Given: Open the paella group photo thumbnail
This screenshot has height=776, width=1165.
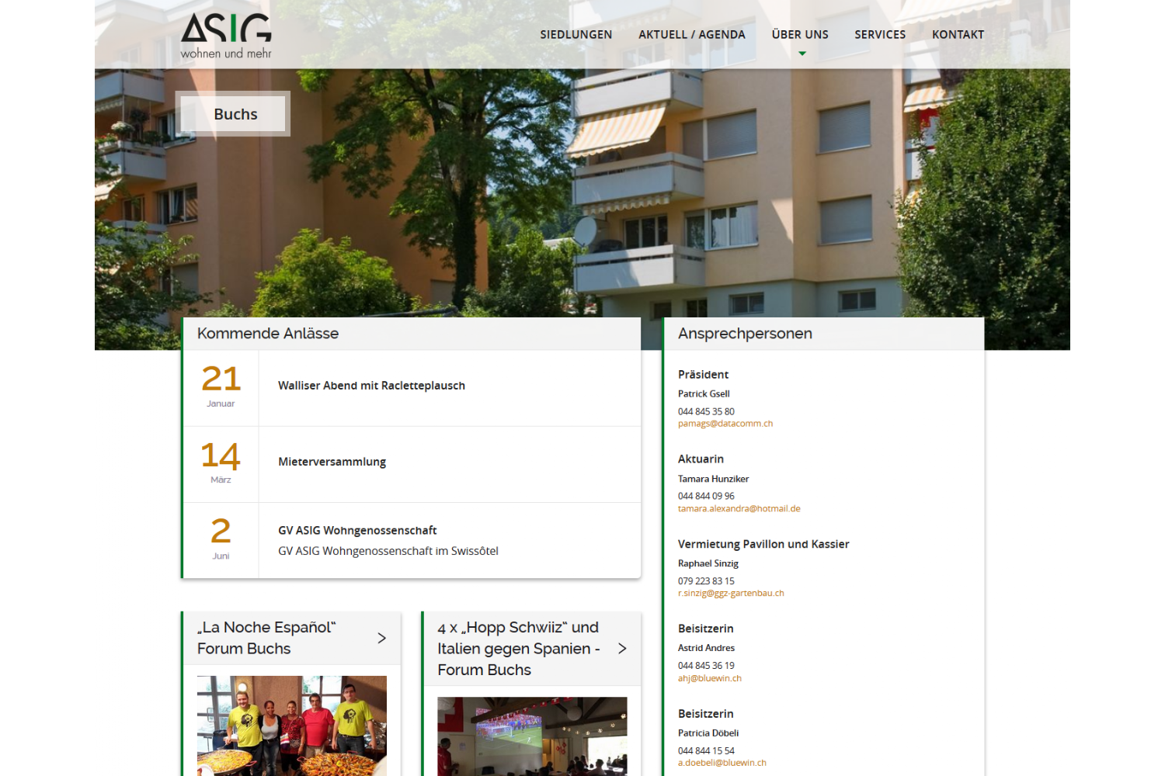Looking at the screenshot, I should pyautogui.click(x=291, y=726).
